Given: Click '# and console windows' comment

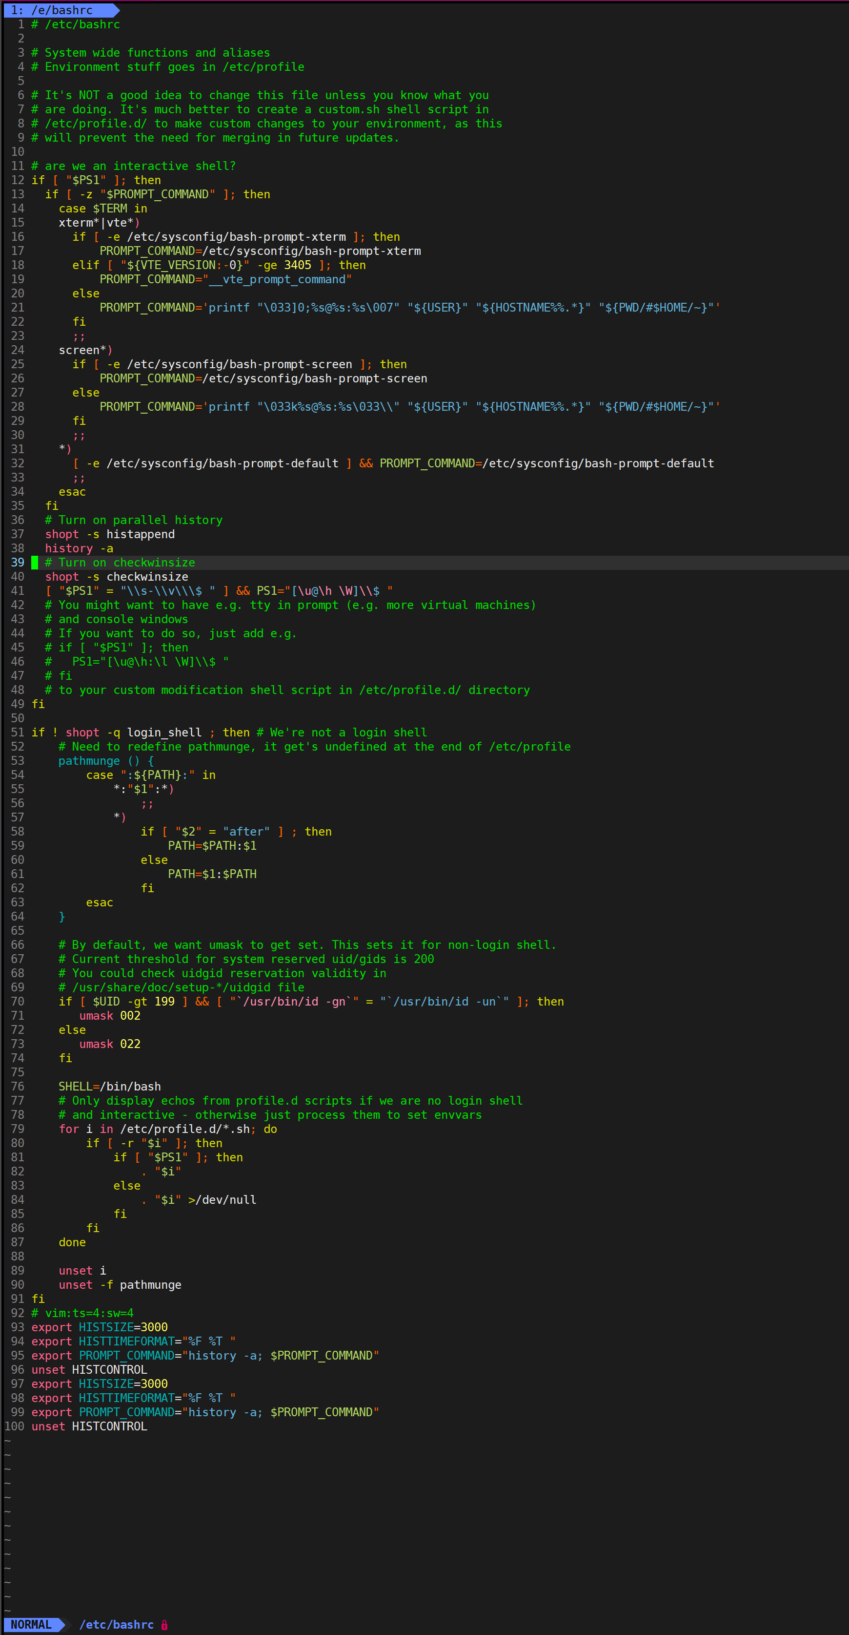Looking at the screenshot, I should click(117, 619).
